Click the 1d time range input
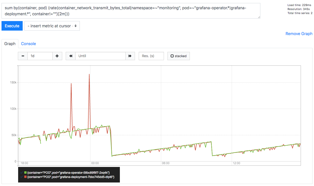The width and height of the screenshot is (314, 186). click(x=40, y=56)
